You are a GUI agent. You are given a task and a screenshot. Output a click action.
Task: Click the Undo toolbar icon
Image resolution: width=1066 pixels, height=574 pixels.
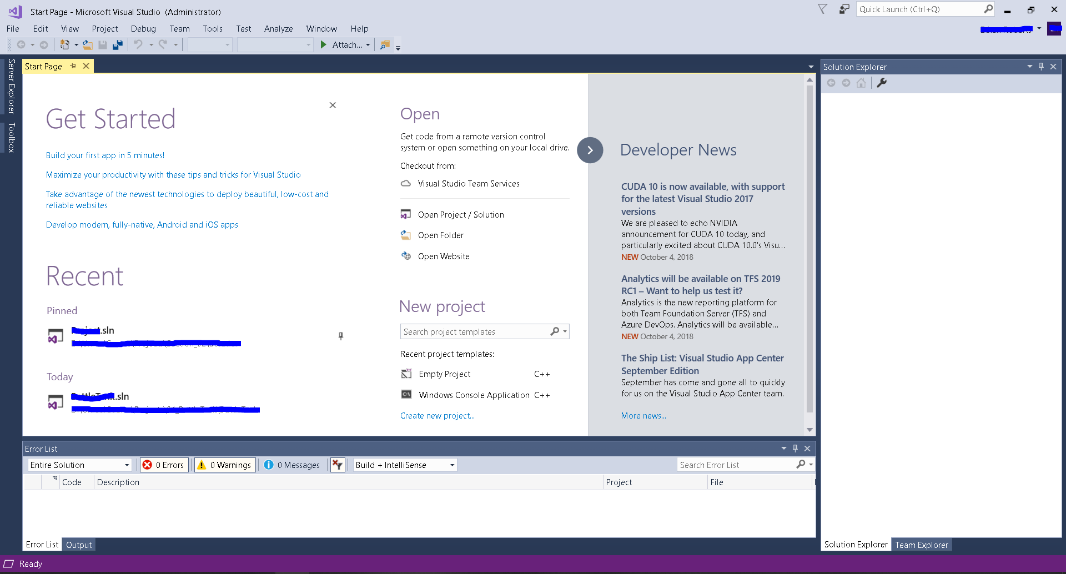tap(138, 45)
